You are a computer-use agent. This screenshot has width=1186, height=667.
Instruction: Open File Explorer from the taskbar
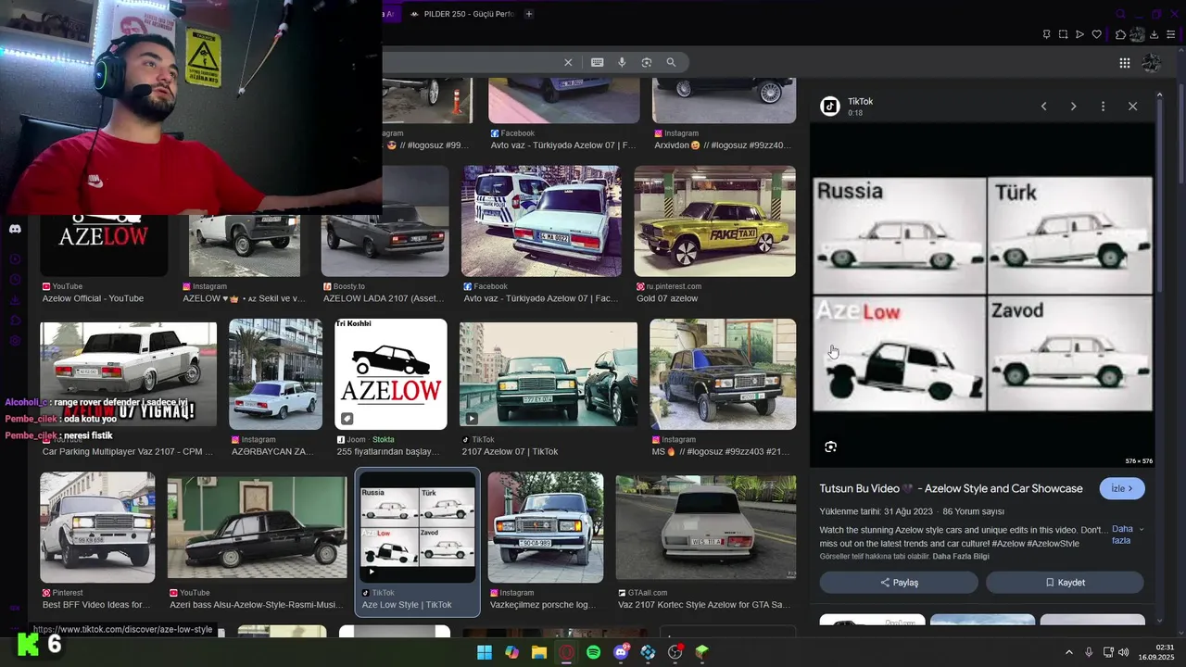tap(538, 652)
